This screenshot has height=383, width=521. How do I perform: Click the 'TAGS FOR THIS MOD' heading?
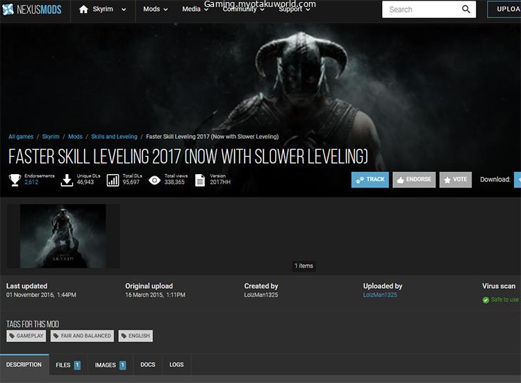(33, 324)
